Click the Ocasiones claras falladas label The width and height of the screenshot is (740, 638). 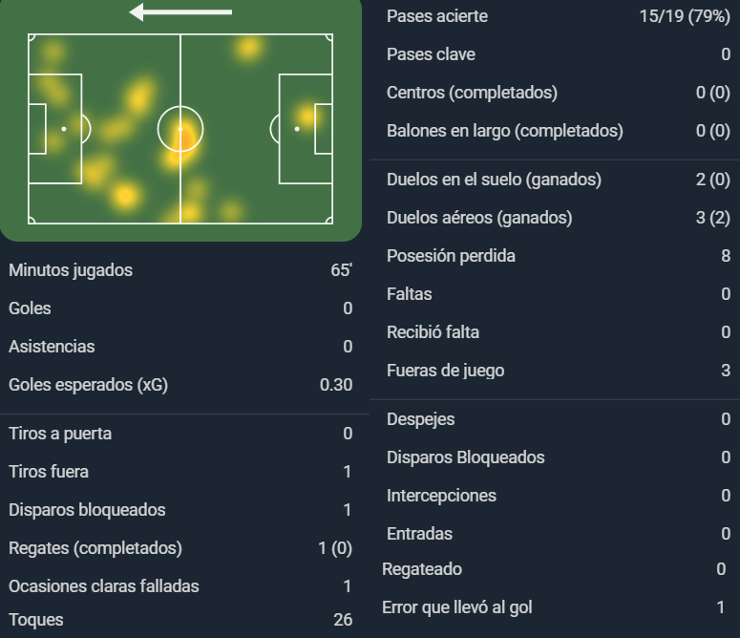point(104,586)
